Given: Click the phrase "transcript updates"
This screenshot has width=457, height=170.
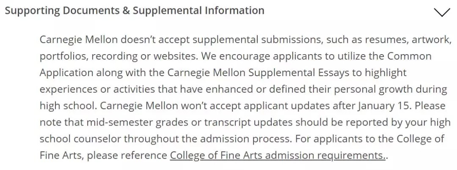Looking at the screenshot, I should pos(248,123).
